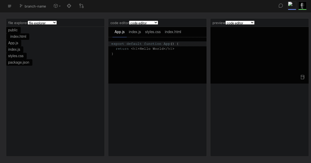Open the public folder in file explorer

click(x=13, y=30)
